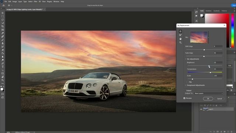Select the Layer 0 thumbnail in Layers panel
Image resolution: width=236 pixels, height=133 pixels.
coord(205,109)
